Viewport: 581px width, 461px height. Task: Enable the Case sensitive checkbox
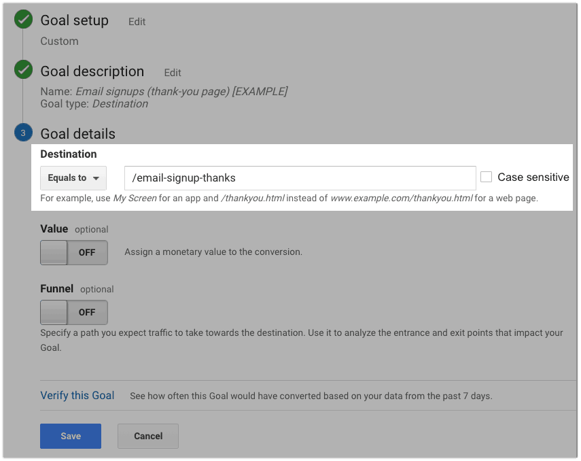coord(486,177)
